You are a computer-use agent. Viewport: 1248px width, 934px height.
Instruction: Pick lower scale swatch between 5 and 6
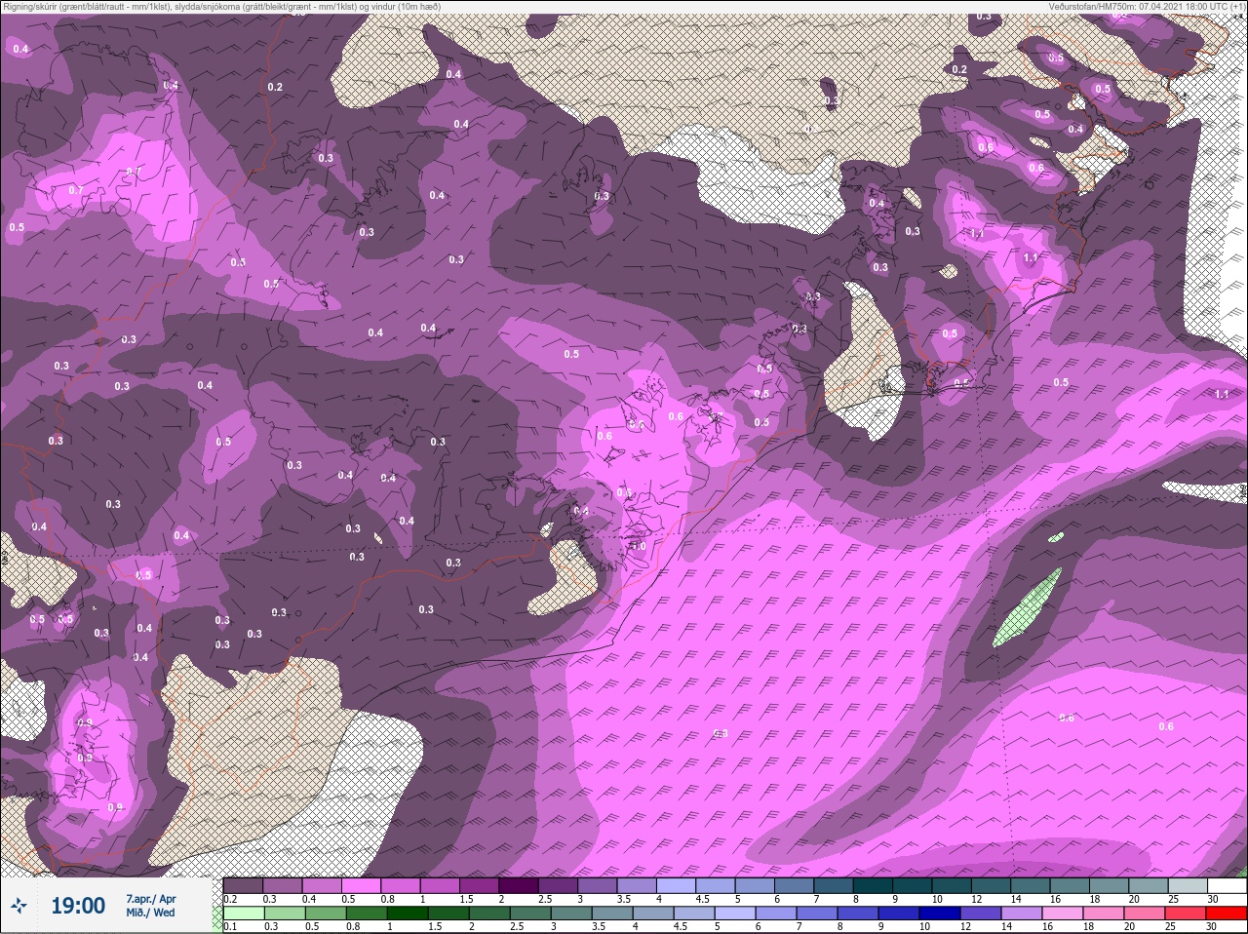click(x=735, y=914)
